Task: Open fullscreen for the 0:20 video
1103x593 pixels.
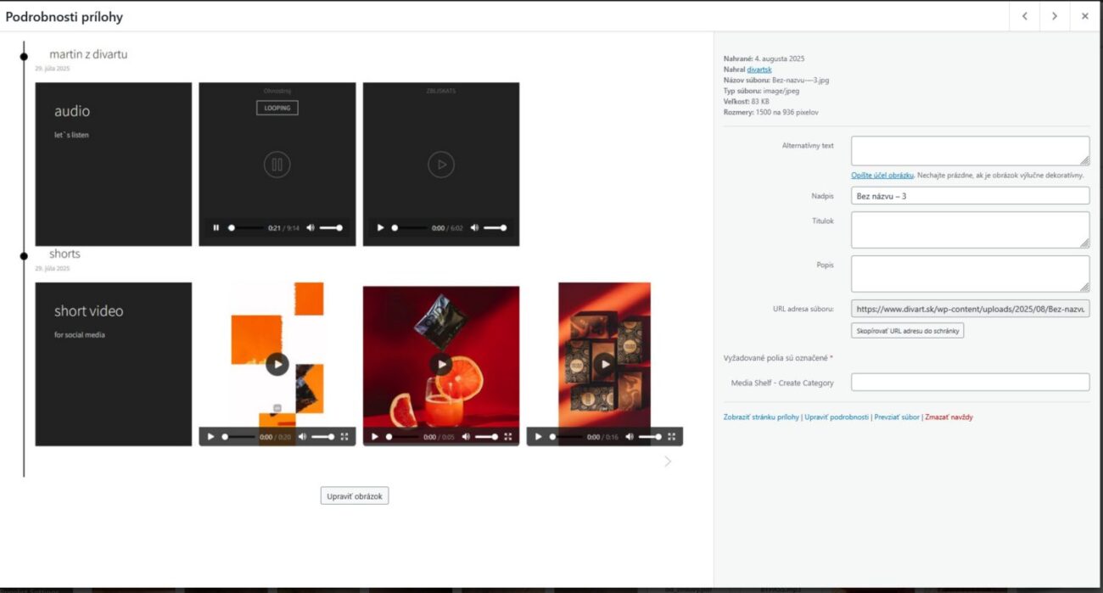Action: [344, 437]
